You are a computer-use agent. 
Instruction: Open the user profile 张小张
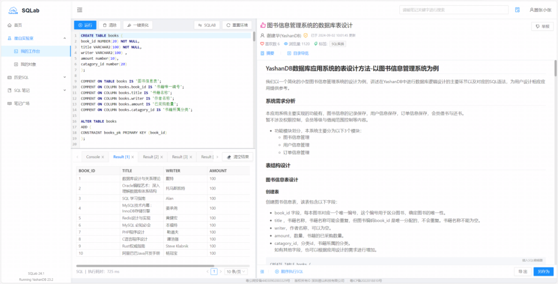(x=540, y=10)
